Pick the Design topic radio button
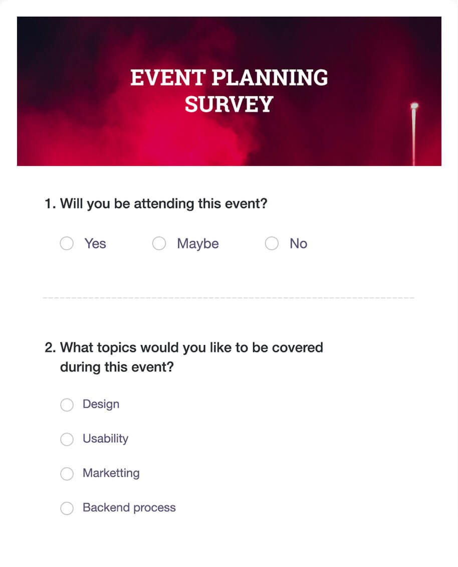Image resolution: width=458 pixels, height=567 pixels. coord(67,405)
